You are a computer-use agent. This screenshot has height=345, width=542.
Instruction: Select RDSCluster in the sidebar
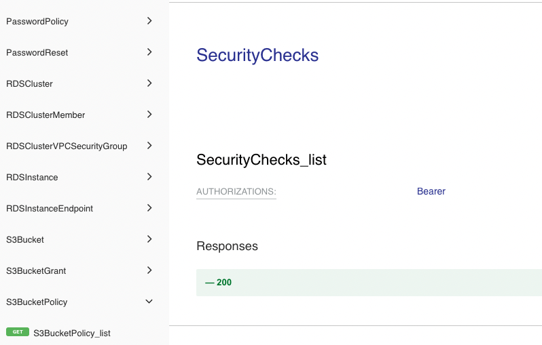click(29, 84)
